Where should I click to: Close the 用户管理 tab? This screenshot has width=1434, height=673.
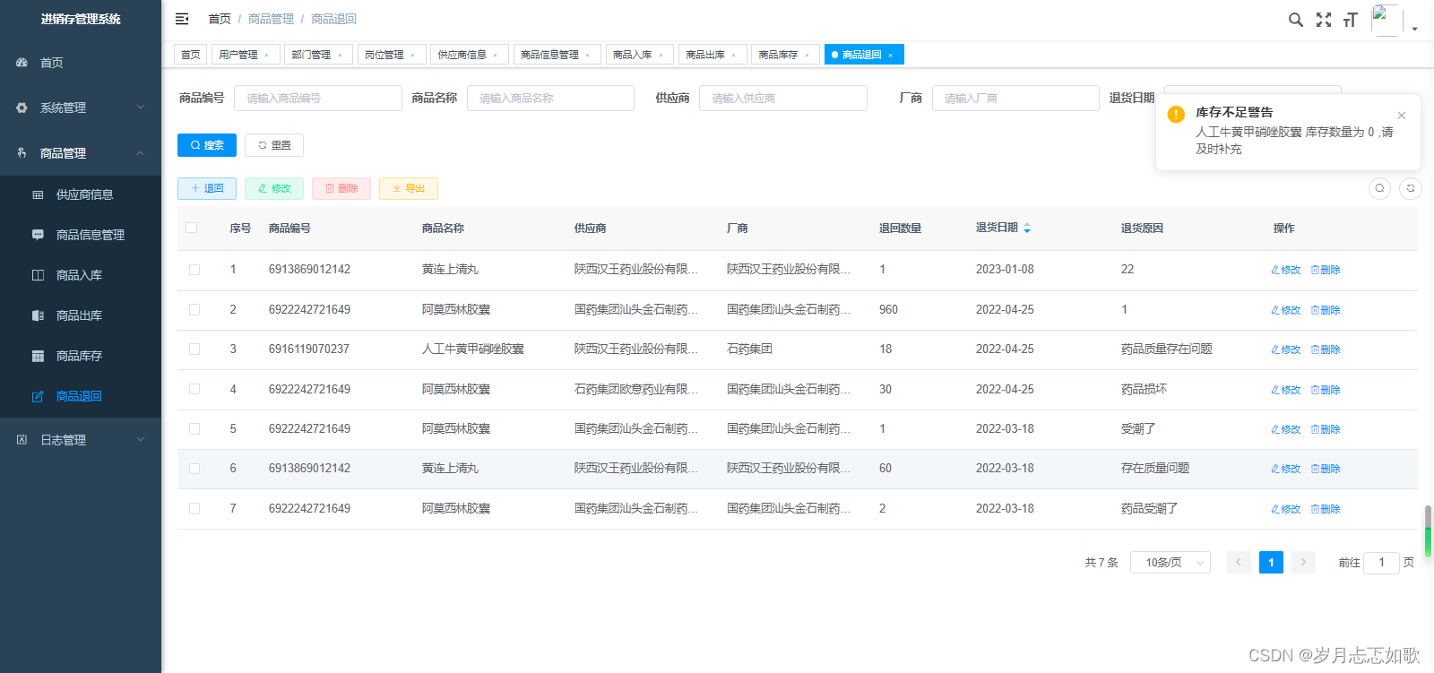coord(266,56)
